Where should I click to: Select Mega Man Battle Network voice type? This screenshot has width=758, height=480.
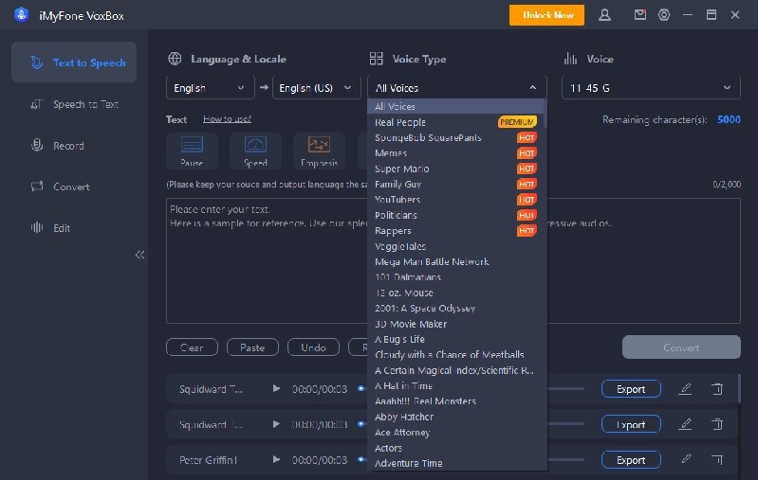[x=455, y=261]
